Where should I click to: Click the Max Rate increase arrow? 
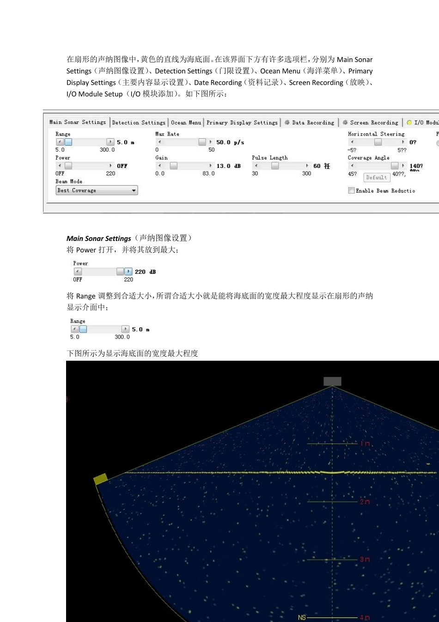(x=210, y=142)
